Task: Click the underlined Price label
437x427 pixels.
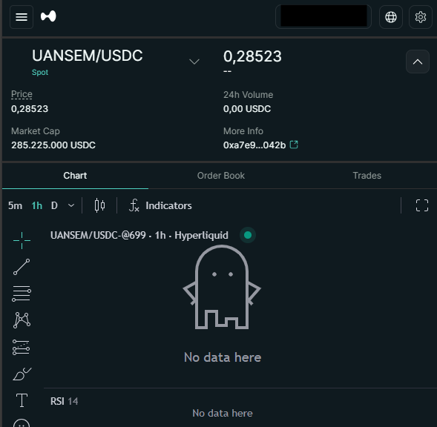Action: pos(22,94)
